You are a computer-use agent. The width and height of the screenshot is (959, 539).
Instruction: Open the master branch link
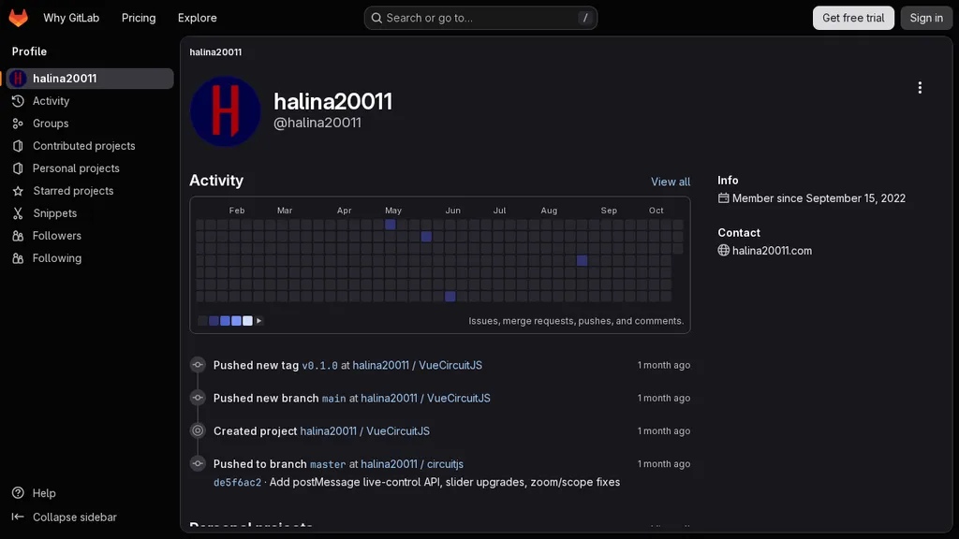click(x=328, y=464)
